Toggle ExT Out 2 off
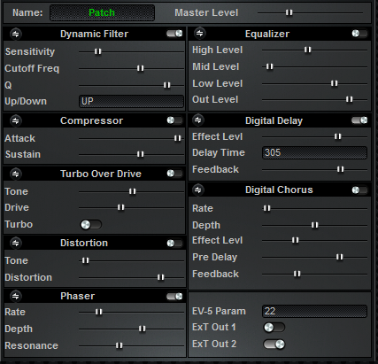Screen dimensions: 378x364 [x=274, y=345]
